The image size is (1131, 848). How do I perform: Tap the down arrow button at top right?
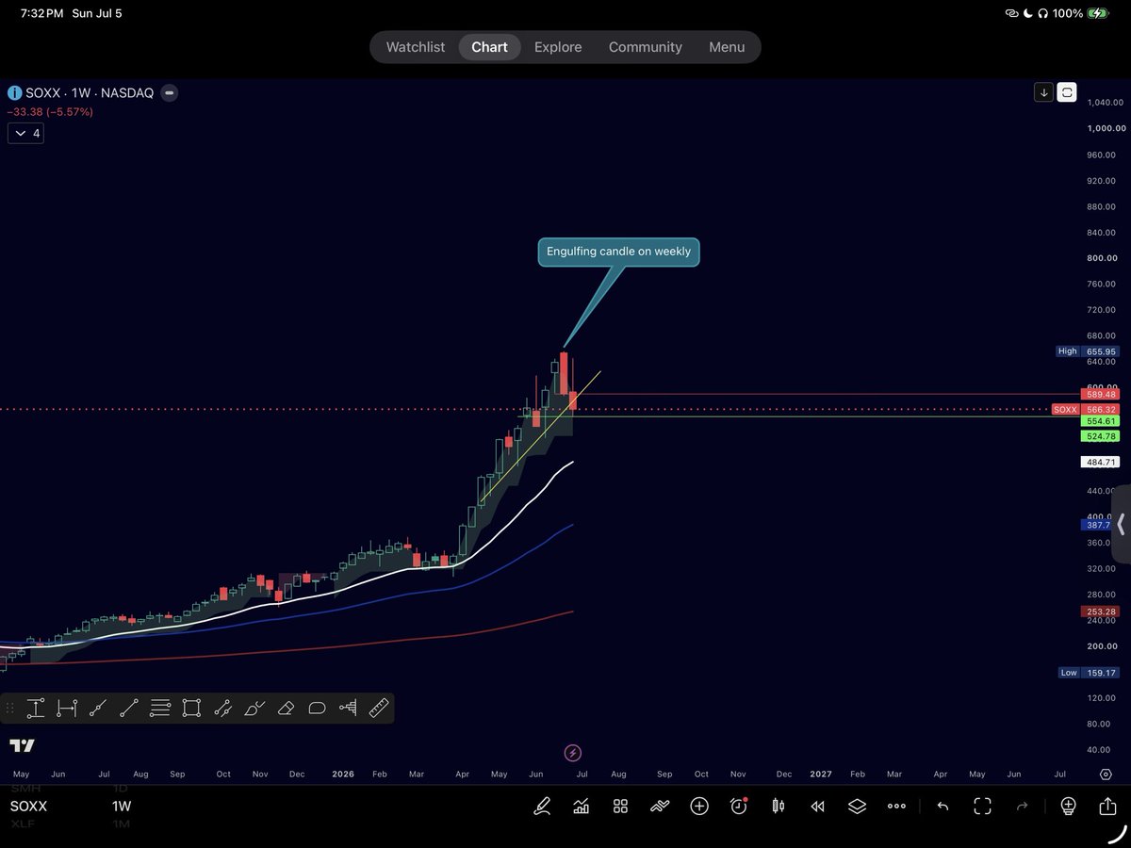pyautogui.click(x=1043, y=92)
